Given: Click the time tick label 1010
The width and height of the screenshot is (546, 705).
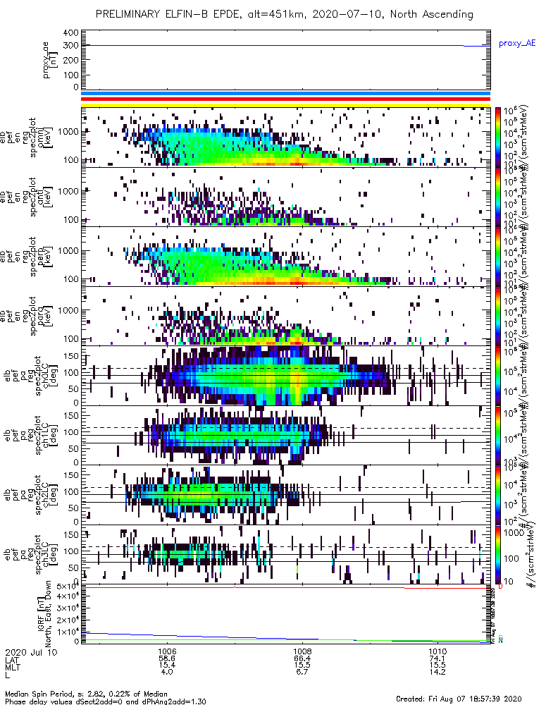Looking at the screenshot, I should pos(438,651).
